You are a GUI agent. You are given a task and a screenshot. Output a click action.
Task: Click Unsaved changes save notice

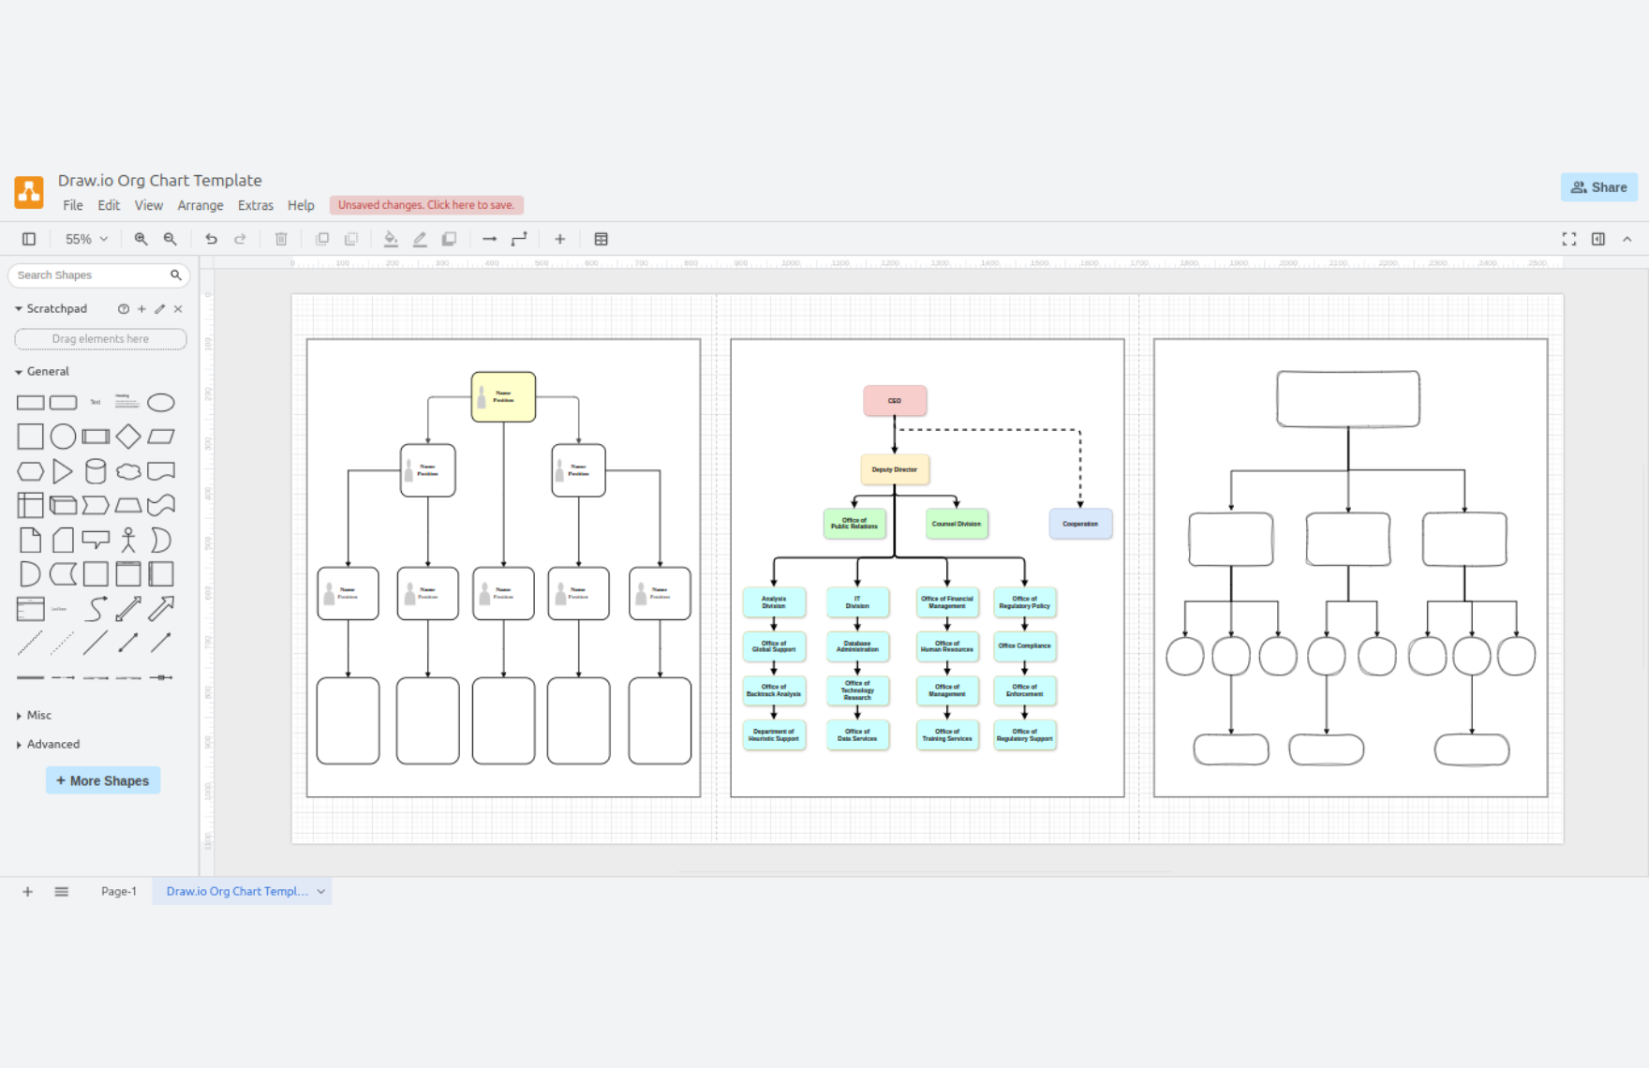pyautogui.click(x=426, y=205)
